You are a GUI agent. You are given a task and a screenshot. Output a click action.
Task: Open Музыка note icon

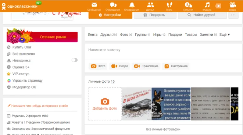[207, 5]
